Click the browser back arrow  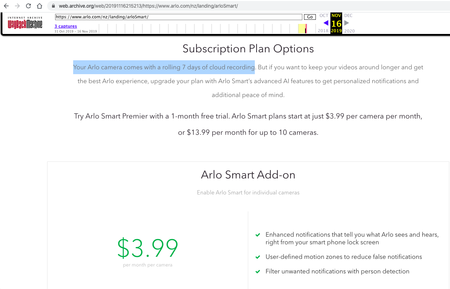6,6
